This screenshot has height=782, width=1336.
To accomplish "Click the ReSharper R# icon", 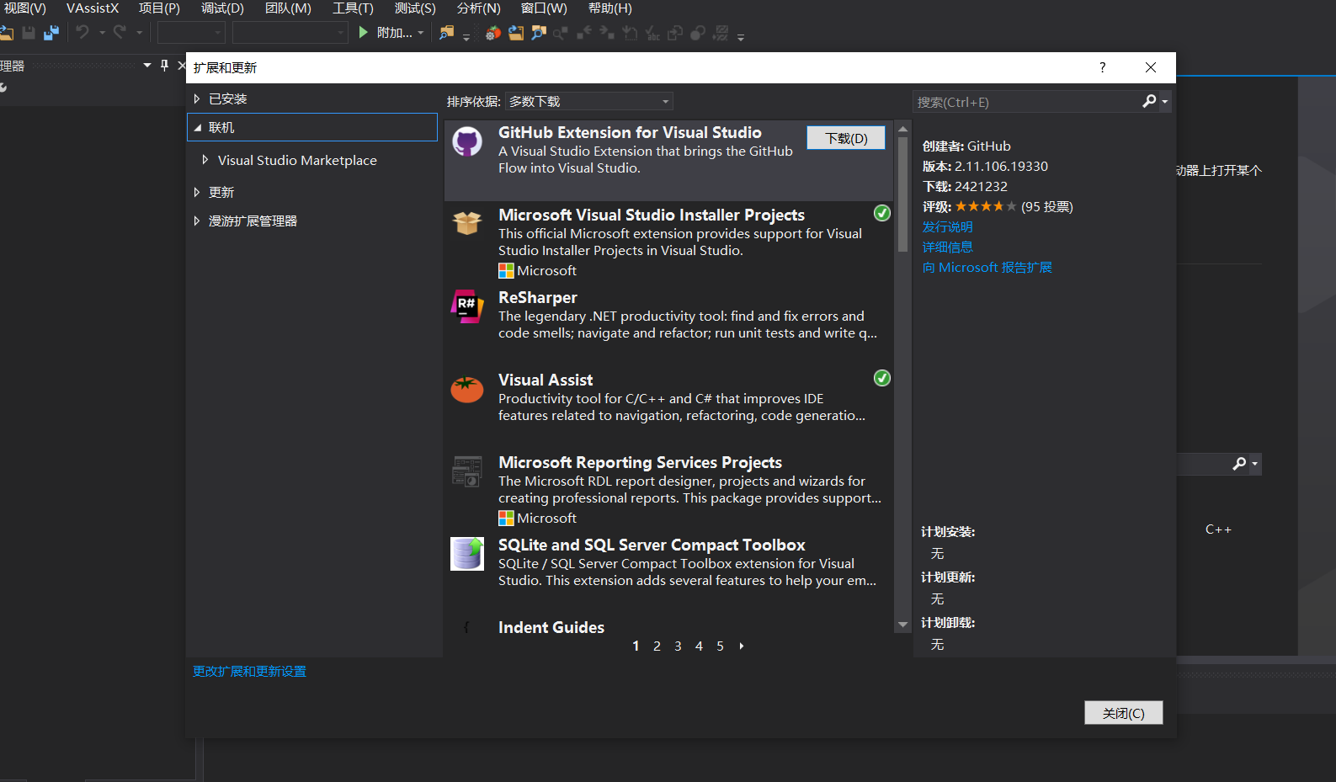I will coord(467,306).
